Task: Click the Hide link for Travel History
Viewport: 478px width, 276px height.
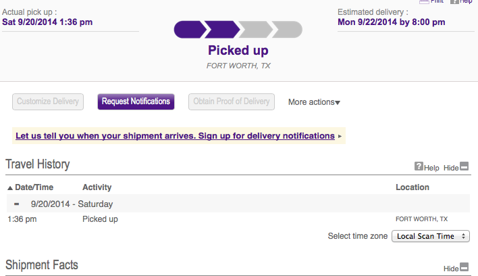Action: [450, 168]
